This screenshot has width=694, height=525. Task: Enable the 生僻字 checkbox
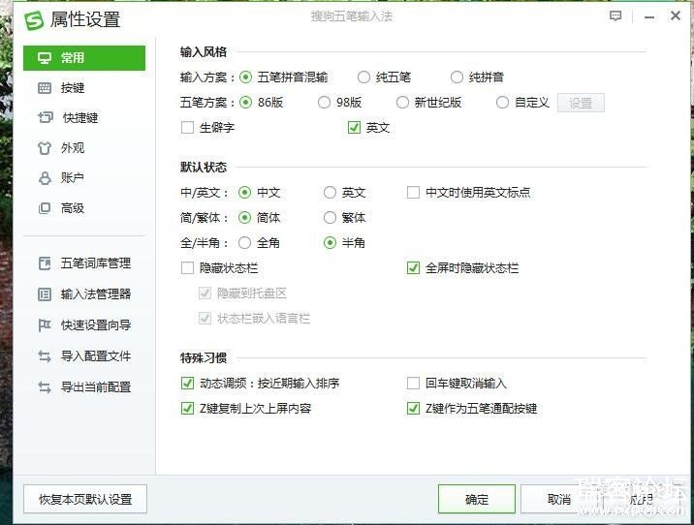point(188,128)
